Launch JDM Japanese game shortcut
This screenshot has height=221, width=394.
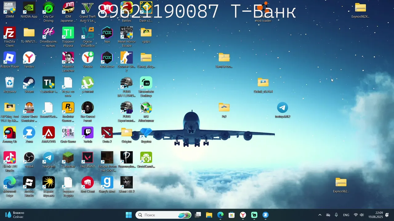point(68,12)
